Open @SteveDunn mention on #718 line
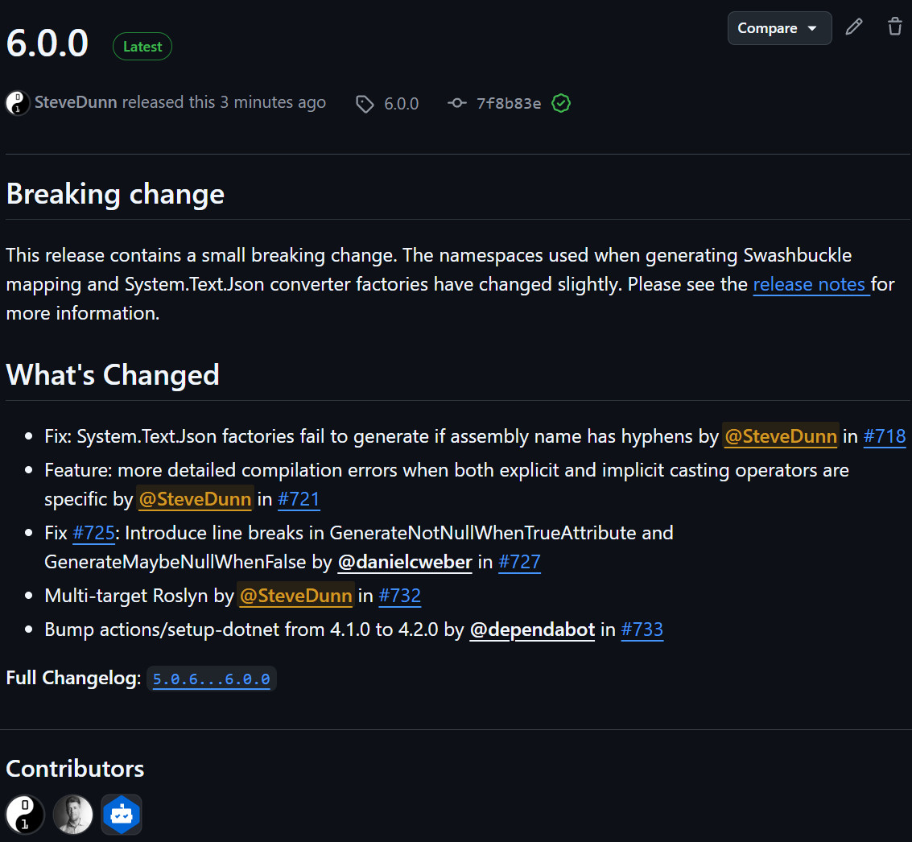The height and width of the screenshot is (842, 912). click(x=781, y=436)
